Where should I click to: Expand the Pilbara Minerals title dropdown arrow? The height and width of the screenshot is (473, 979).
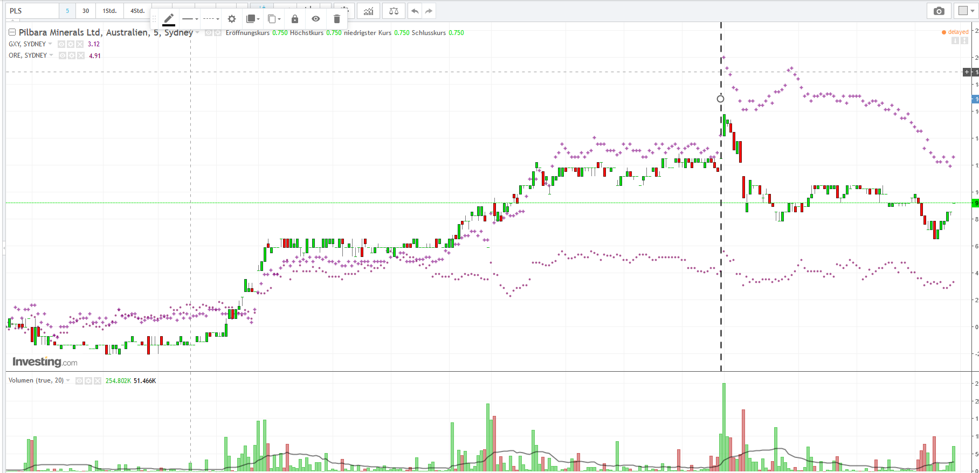click(x=197, y=33)
